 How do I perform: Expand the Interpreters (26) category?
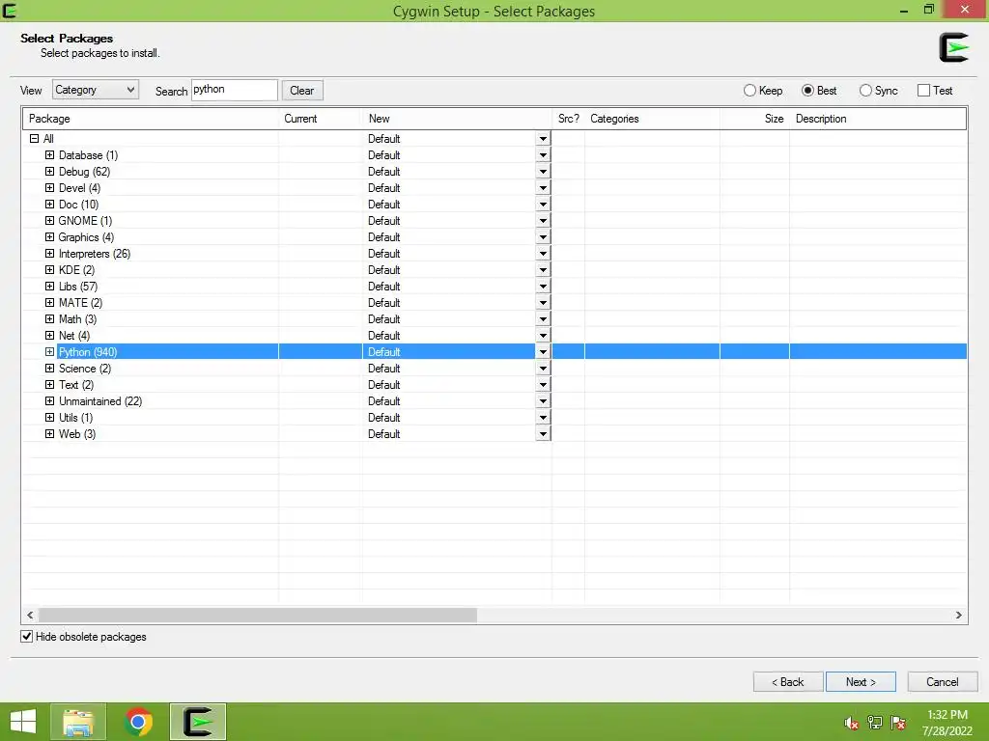click(50, 254)
